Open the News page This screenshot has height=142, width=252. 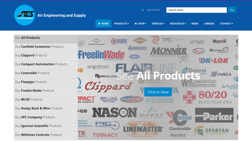(195, 23)
